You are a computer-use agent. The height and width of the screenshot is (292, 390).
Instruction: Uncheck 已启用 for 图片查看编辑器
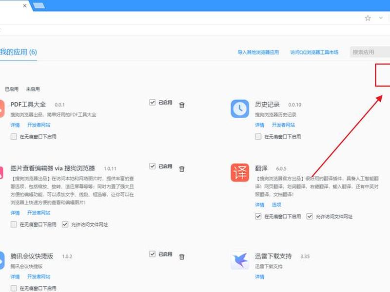(x=152, y=166)
